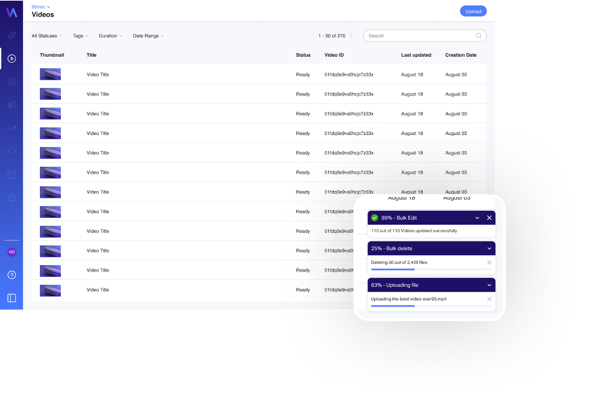Click the '110 out of 110 Videos updated successfully' message

pyautogui.click(x=414, y=231)
